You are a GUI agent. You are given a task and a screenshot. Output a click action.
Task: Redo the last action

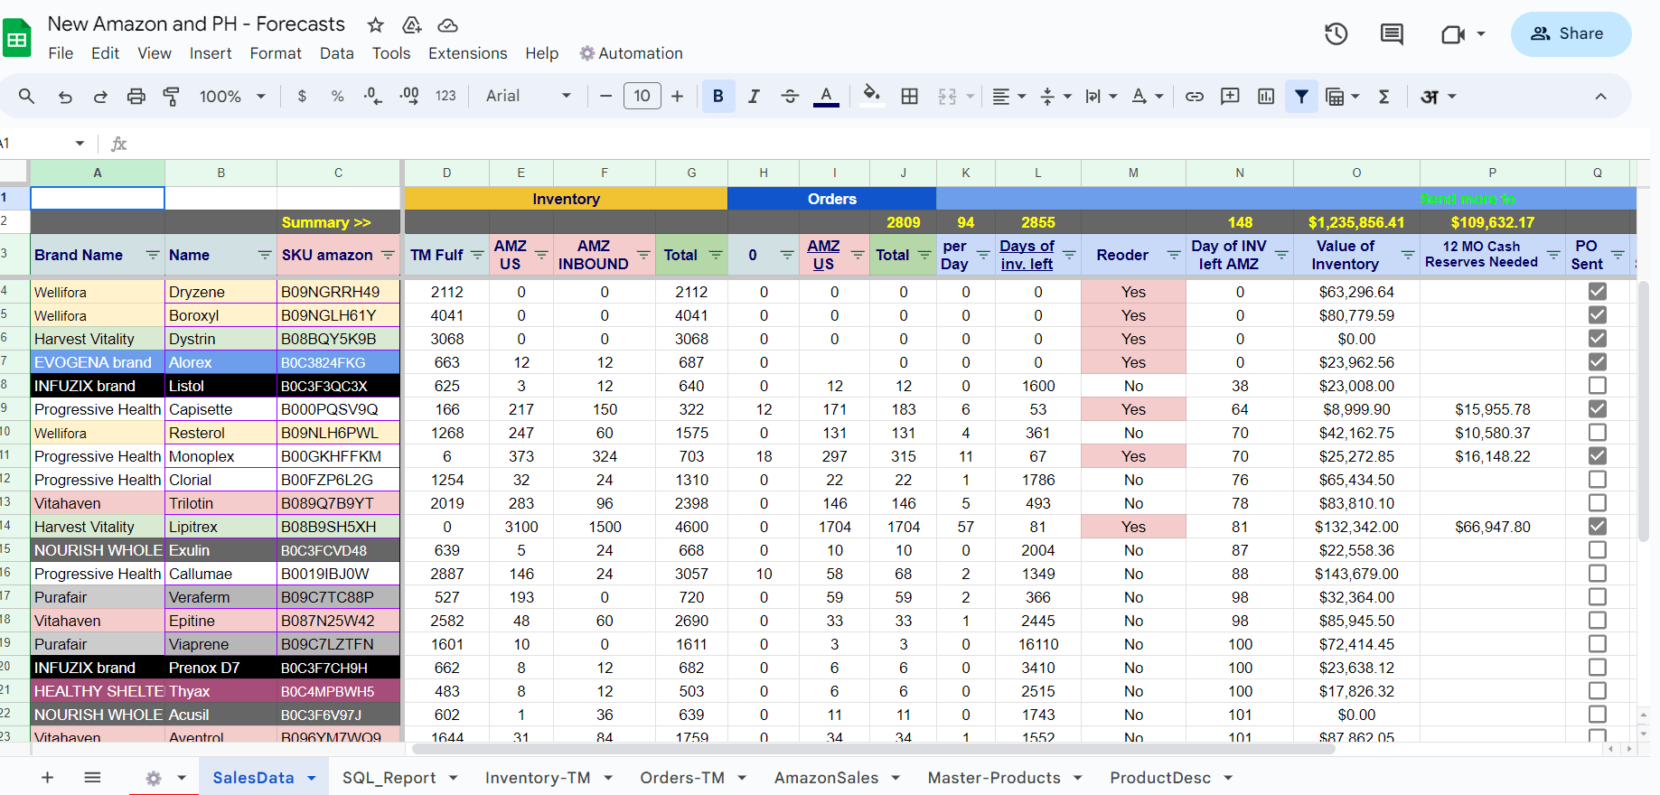click(100, 96)
